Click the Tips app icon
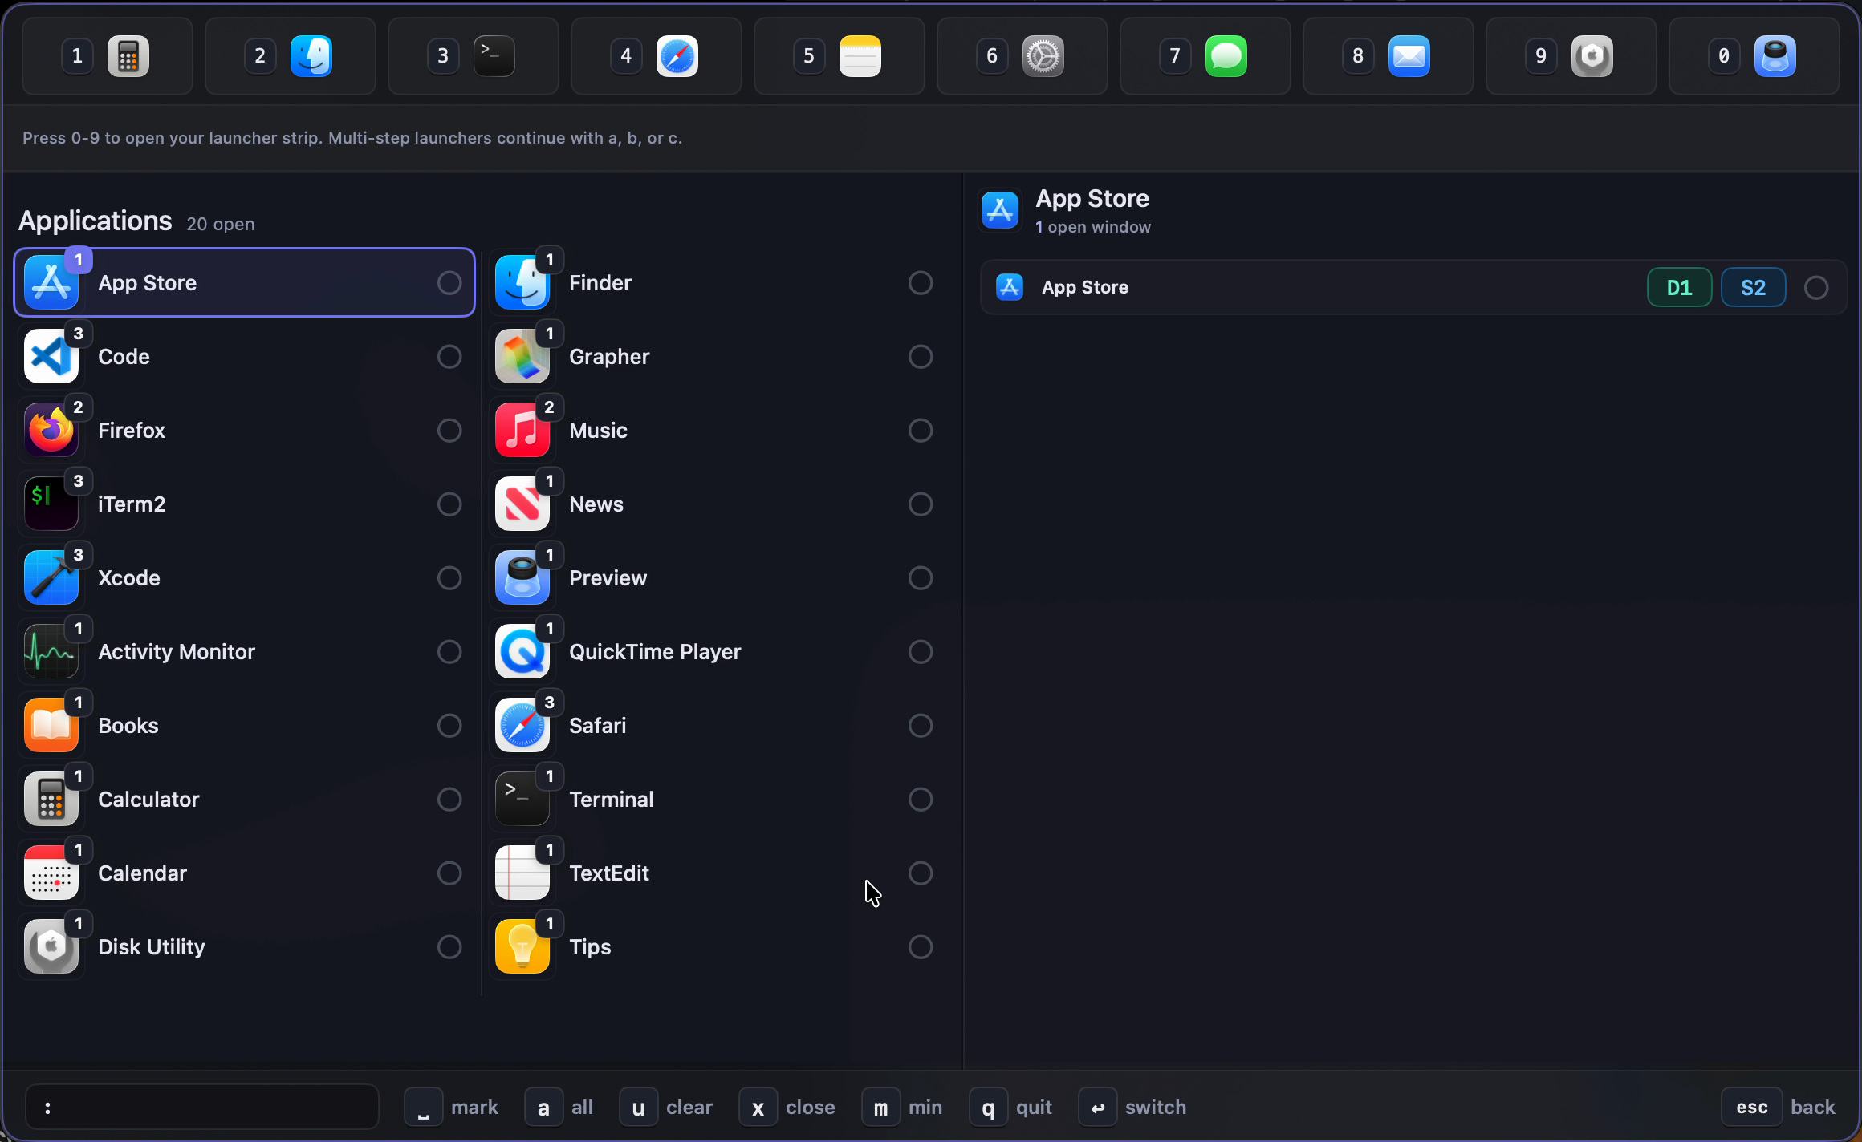The image size is (1862, 1142). 522,947
